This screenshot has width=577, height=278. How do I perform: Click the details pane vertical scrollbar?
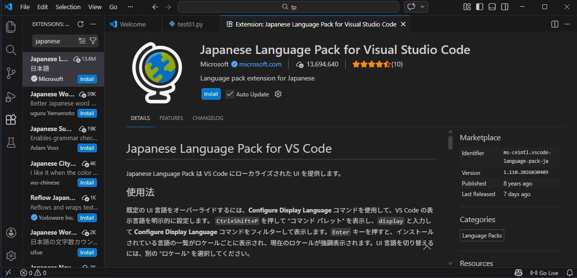tap(450, 143)
